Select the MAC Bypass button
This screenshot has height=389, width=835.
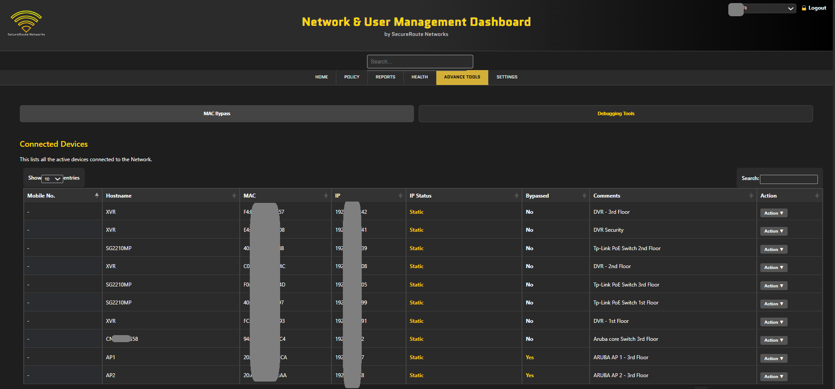pos(217,114)
